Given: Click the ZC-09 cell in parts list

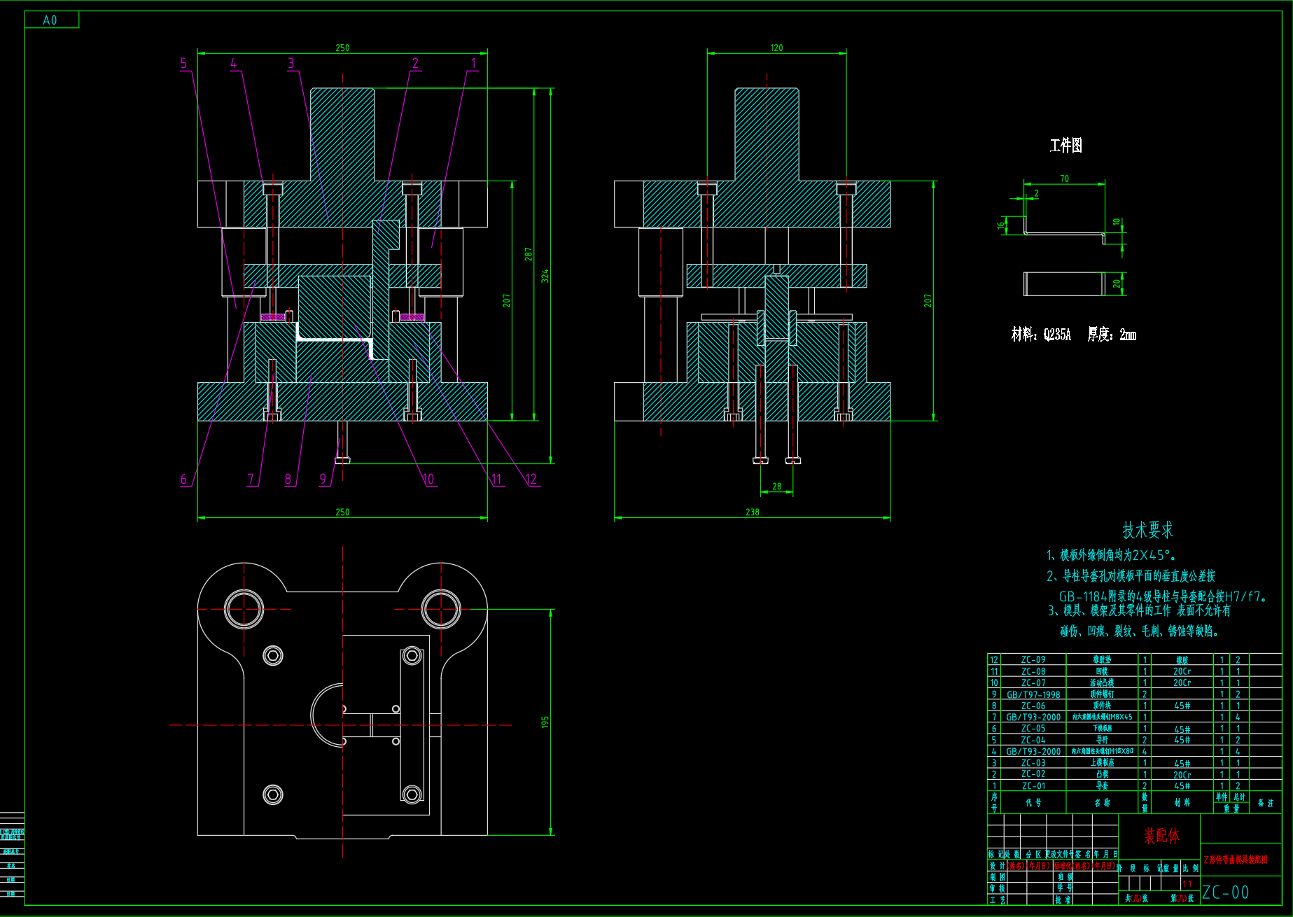Looking at the screenshot, I should [1033, 659].
